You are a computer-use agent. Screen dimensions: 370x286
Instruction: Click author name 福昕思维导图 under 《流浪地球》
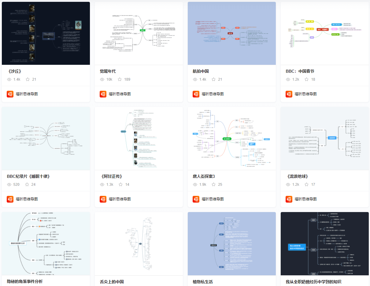tap(306, 199)
